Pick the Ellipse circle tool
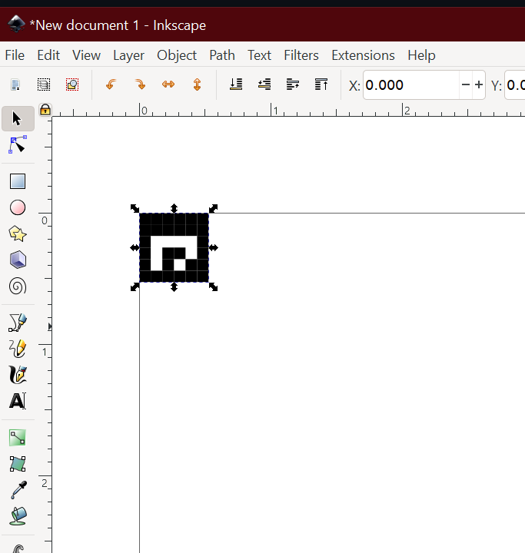525x553 pixels. coord(18,207)
